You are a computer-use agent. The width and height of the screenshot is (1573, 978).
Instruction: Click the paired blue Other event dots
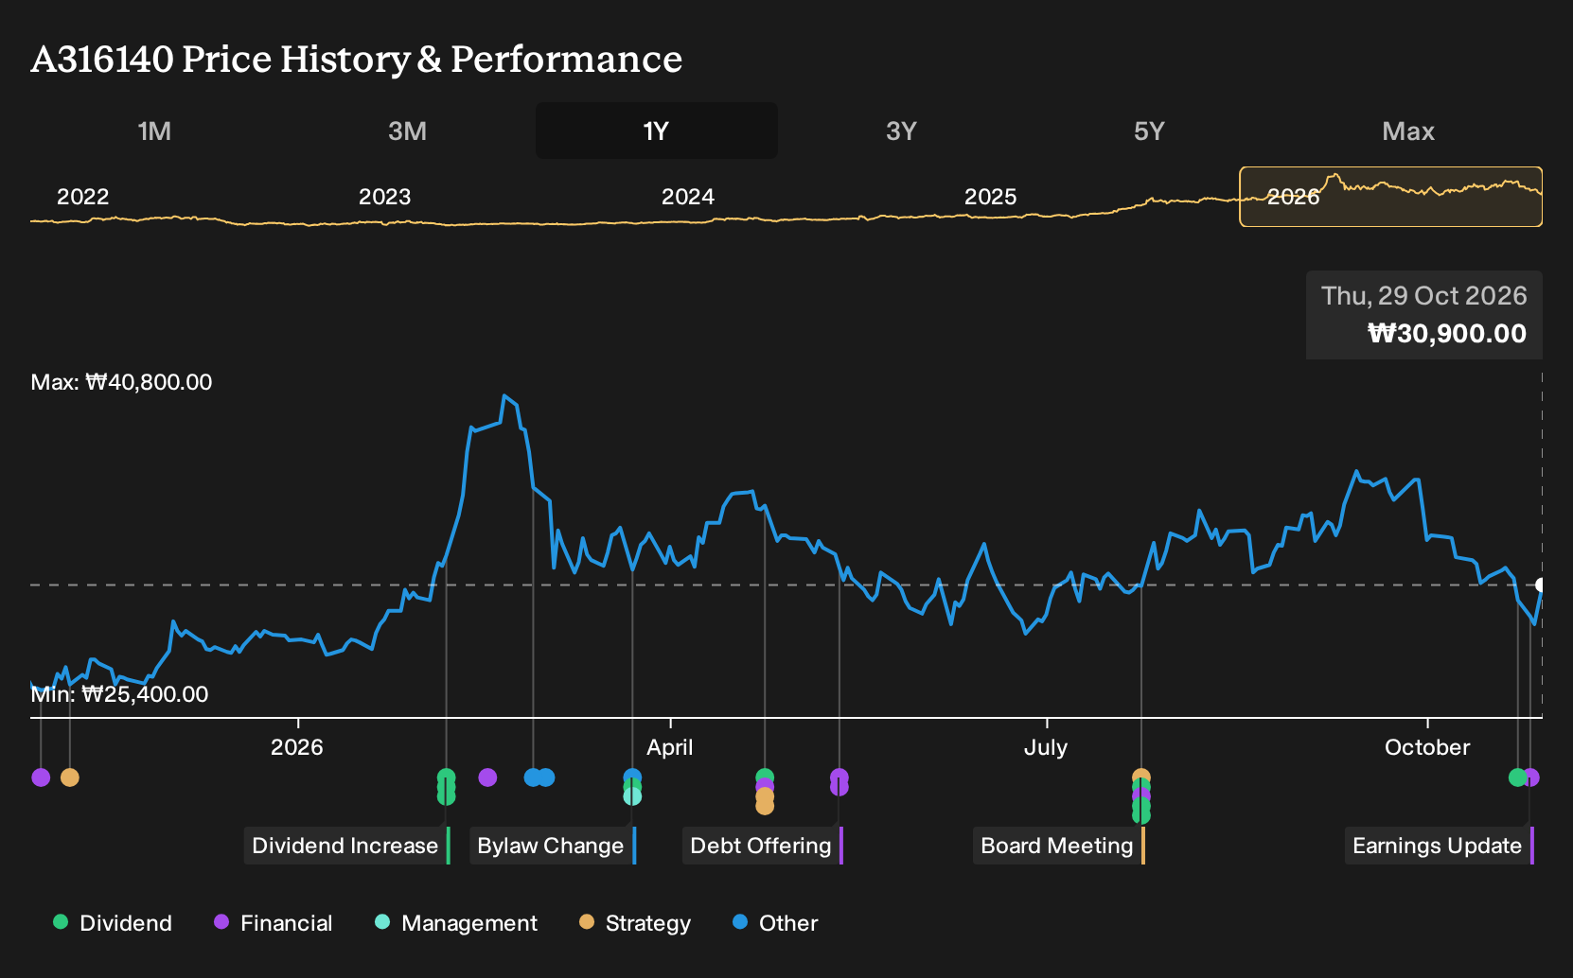539,777
